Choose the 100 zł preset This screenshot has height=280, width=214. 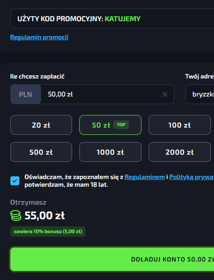pos(180,125)
